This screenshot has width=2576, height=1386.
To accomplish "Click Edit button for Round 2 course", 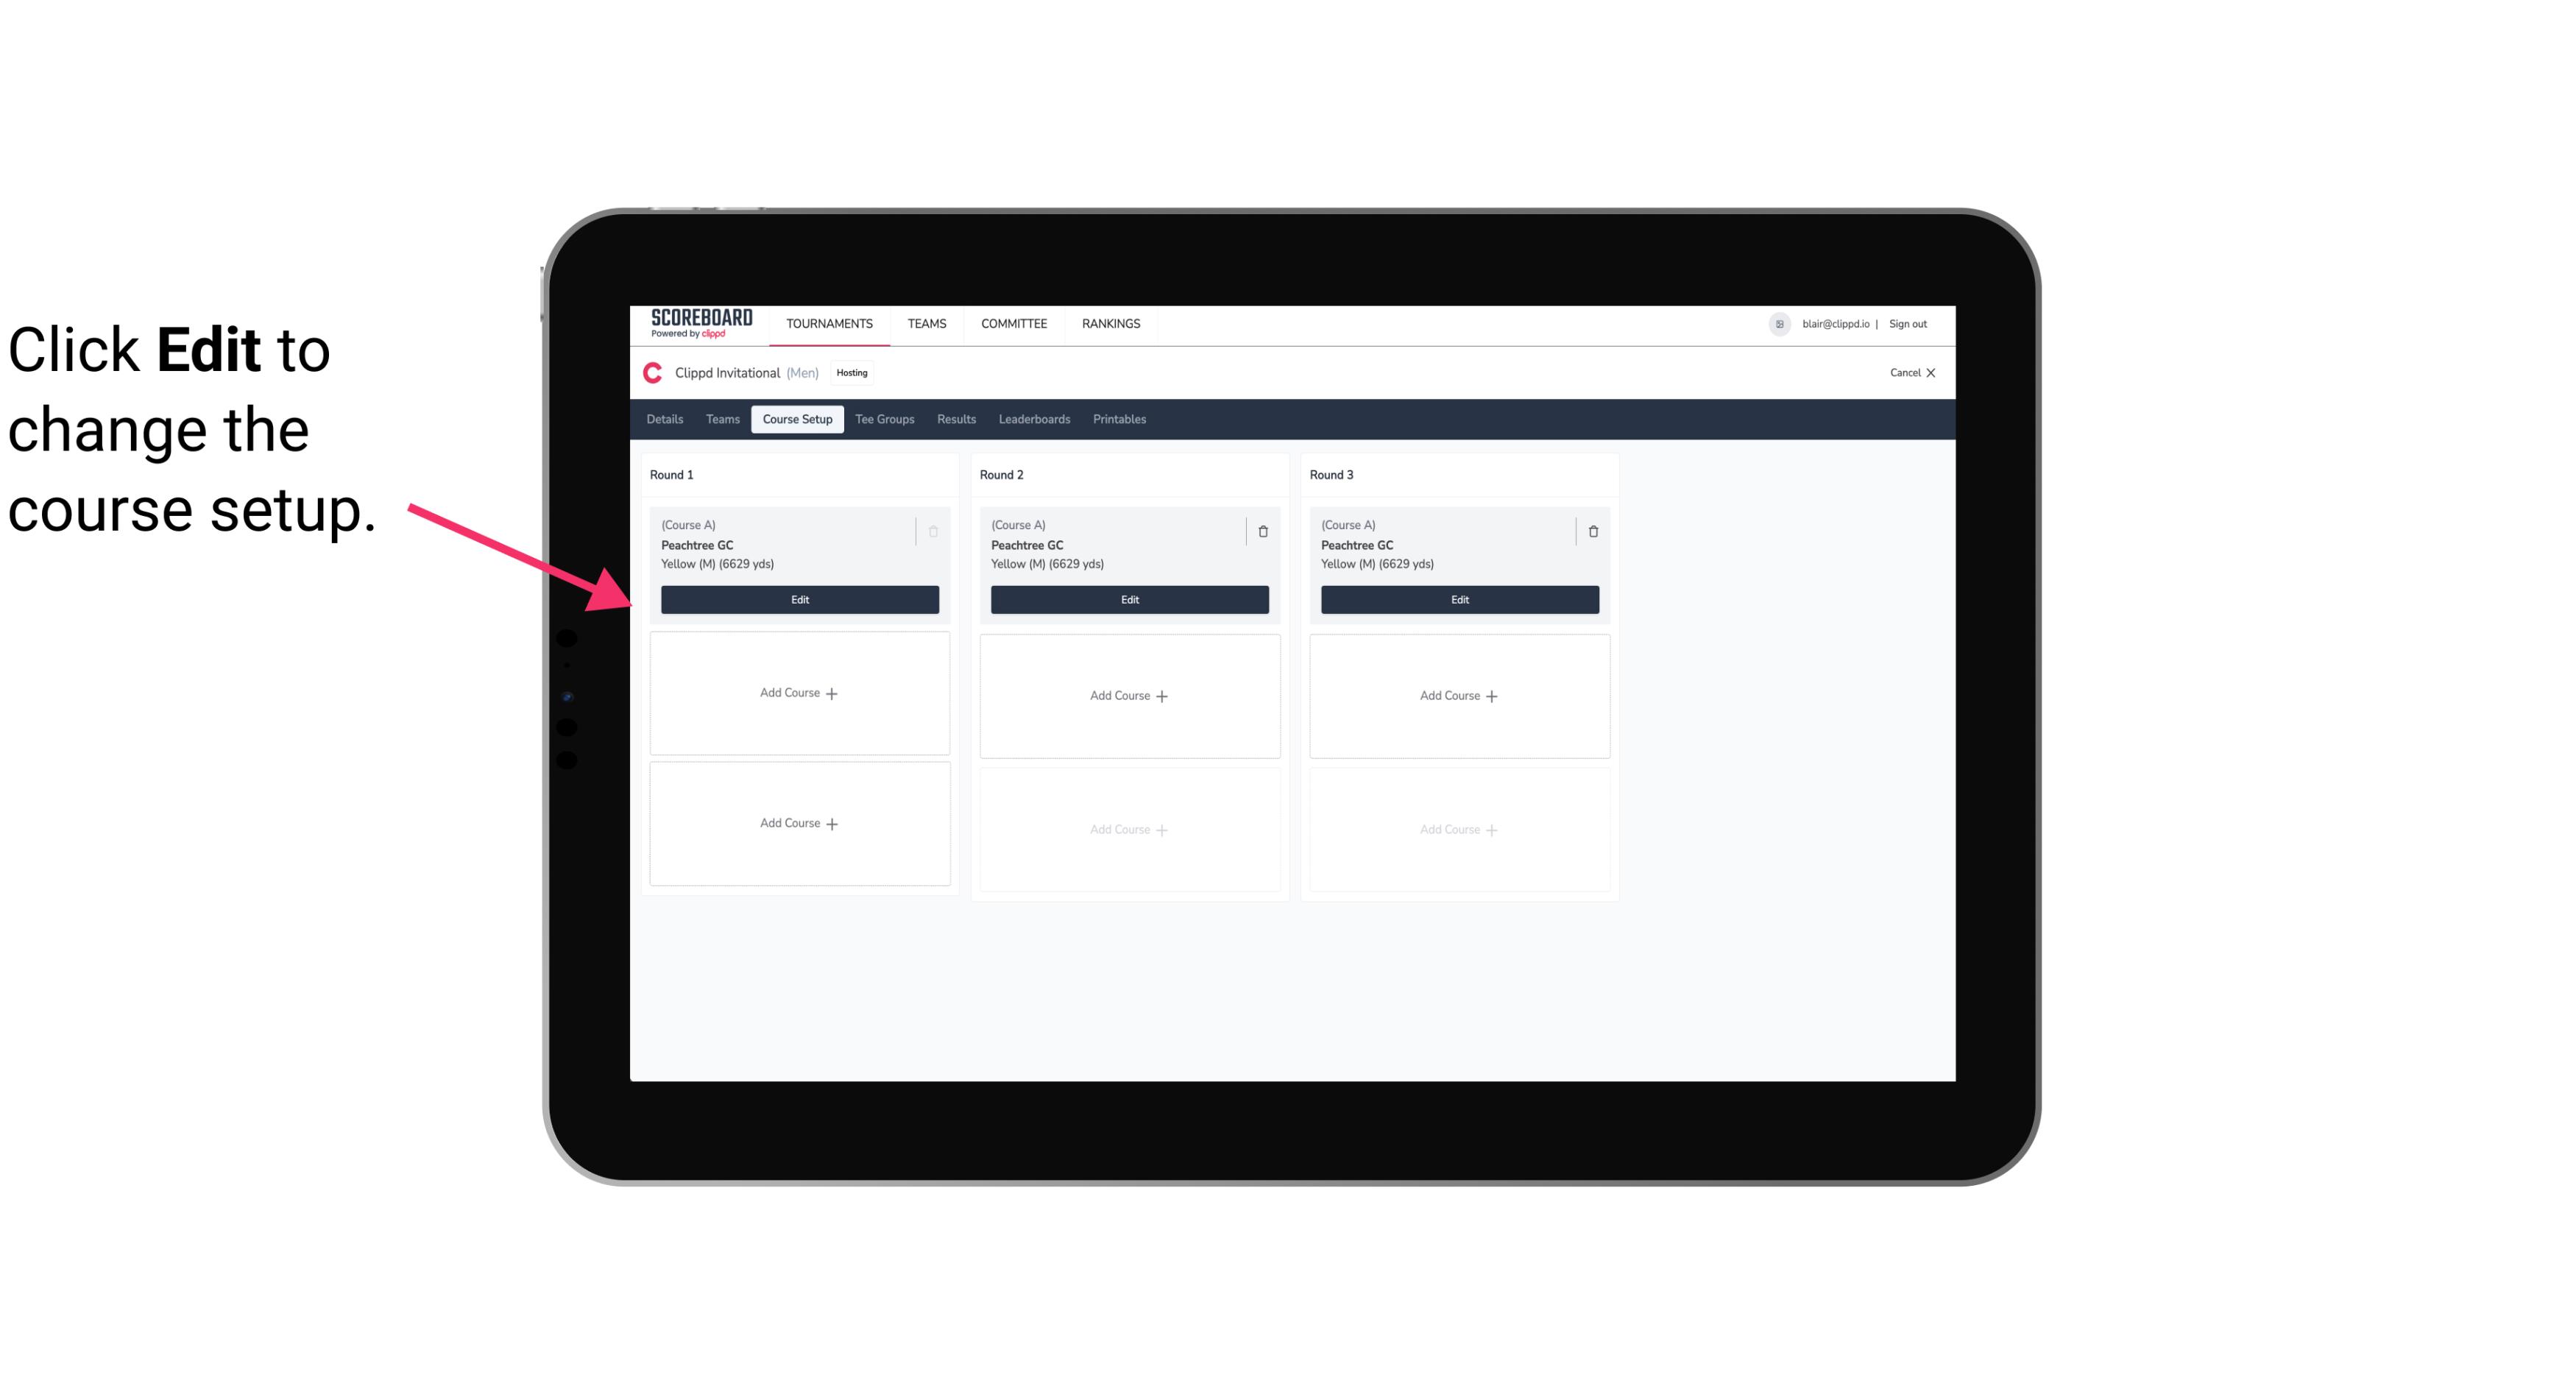I will (1128, 598).
